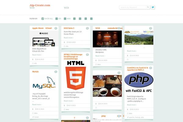The width and height of the screenshot is (183, 122).
Task: Open comments bubble on soba food photo card
Action: click(119, 73)
